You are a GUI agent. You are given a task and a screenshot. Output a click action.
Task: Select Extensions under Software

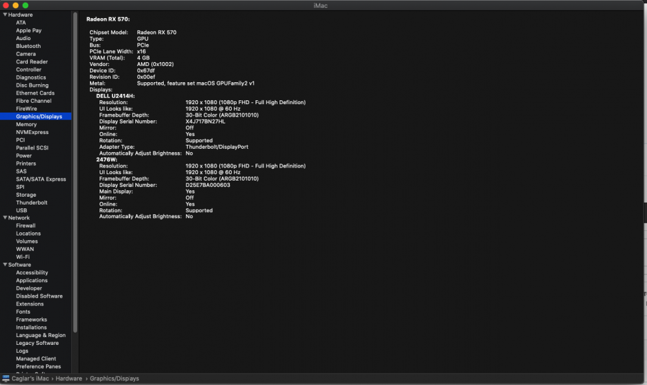pyautogui.click(x=30, y=304)
